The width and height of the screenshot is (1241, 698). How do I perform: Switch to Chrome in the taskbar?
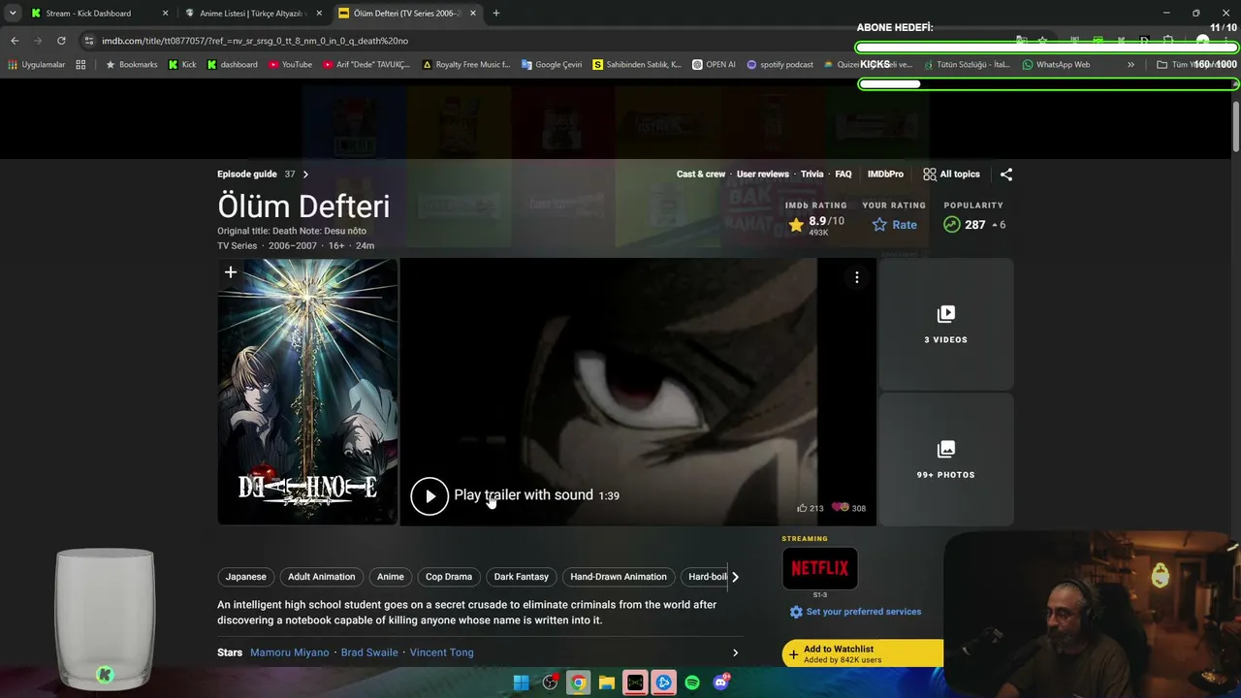pyautogui.click(x=578, y=682)
